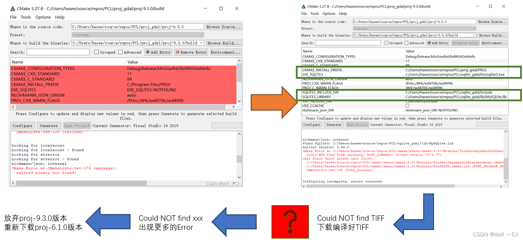The image size is (523, 240).
Task: Open Tools menu in left CMake window
Action: pyautogui.click(x=26, y=17)
